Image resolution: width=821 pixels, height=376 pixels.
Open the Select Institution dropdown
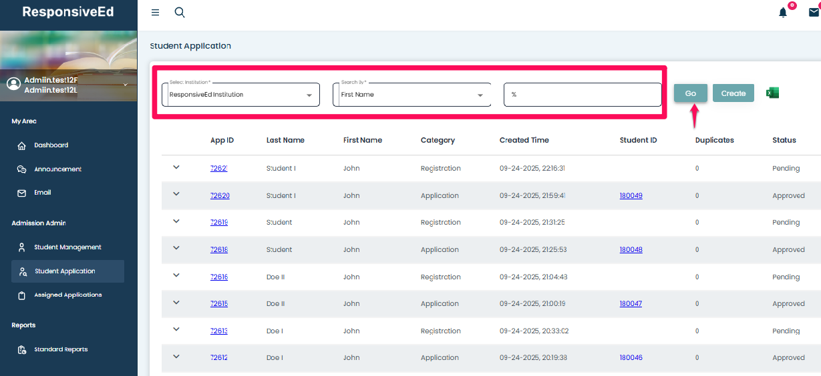point(240,95)
